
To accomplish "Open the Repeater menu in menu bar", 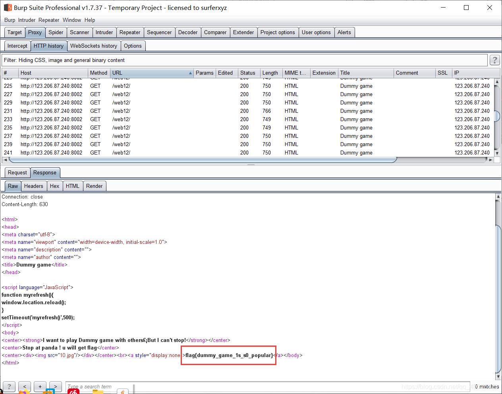I will click(x=49, y=20).
